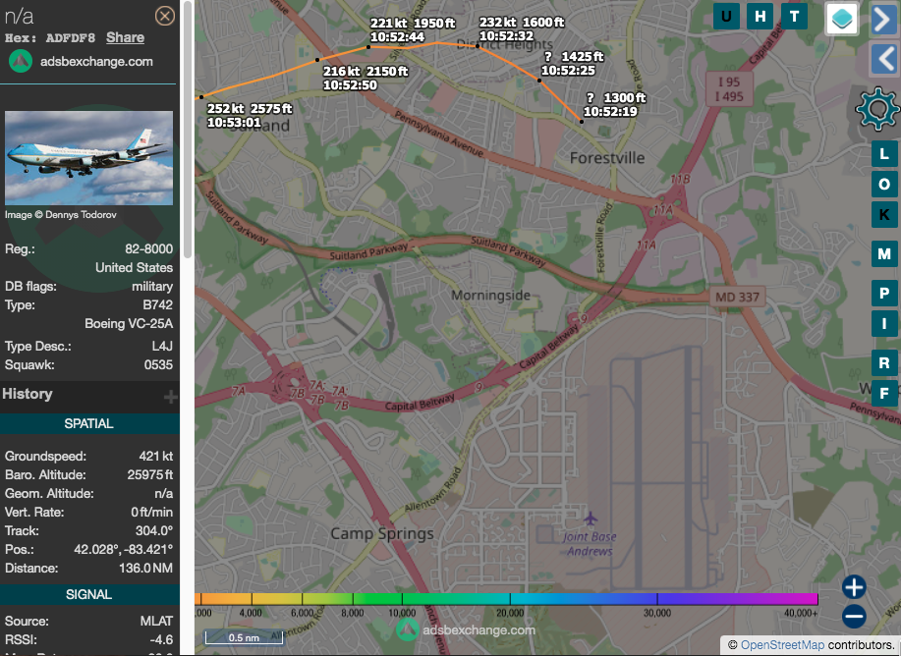The height and width of the screenshot is (656, 901).
Task: Zoom out the map
Action: pos(854,617)
